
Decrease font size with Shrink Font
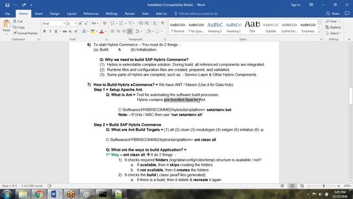(x=86, y=23)
